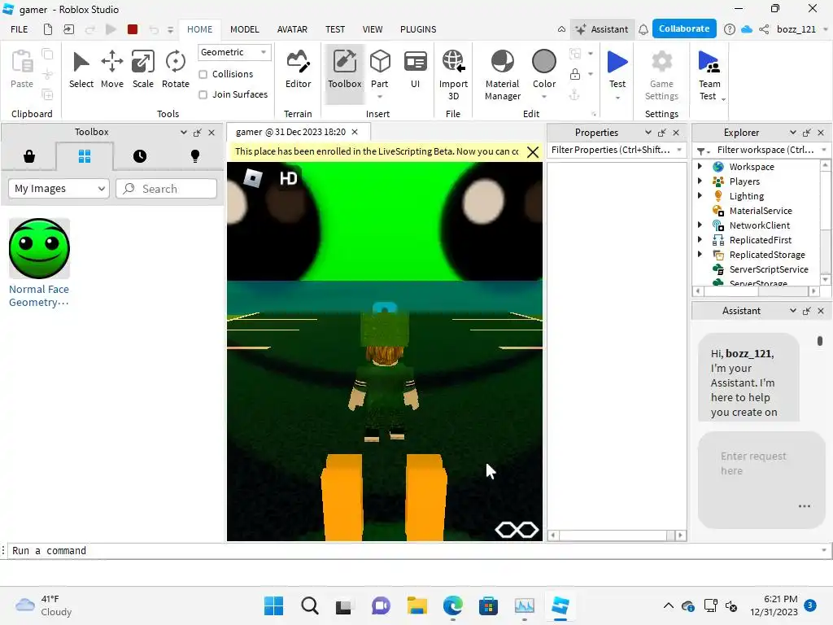Click the grayed Play button in quick access
The height and width of the screenshot is (625, 833).
point(111,30)
